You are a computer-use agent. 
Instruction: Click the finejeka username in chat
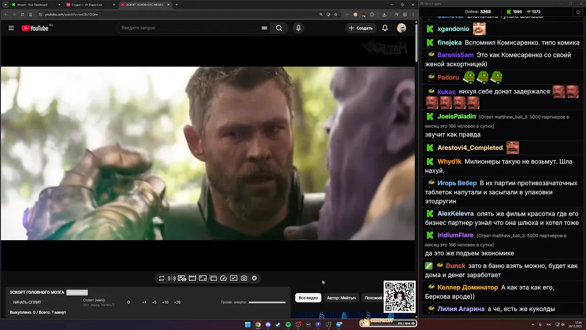coord(450,43)
